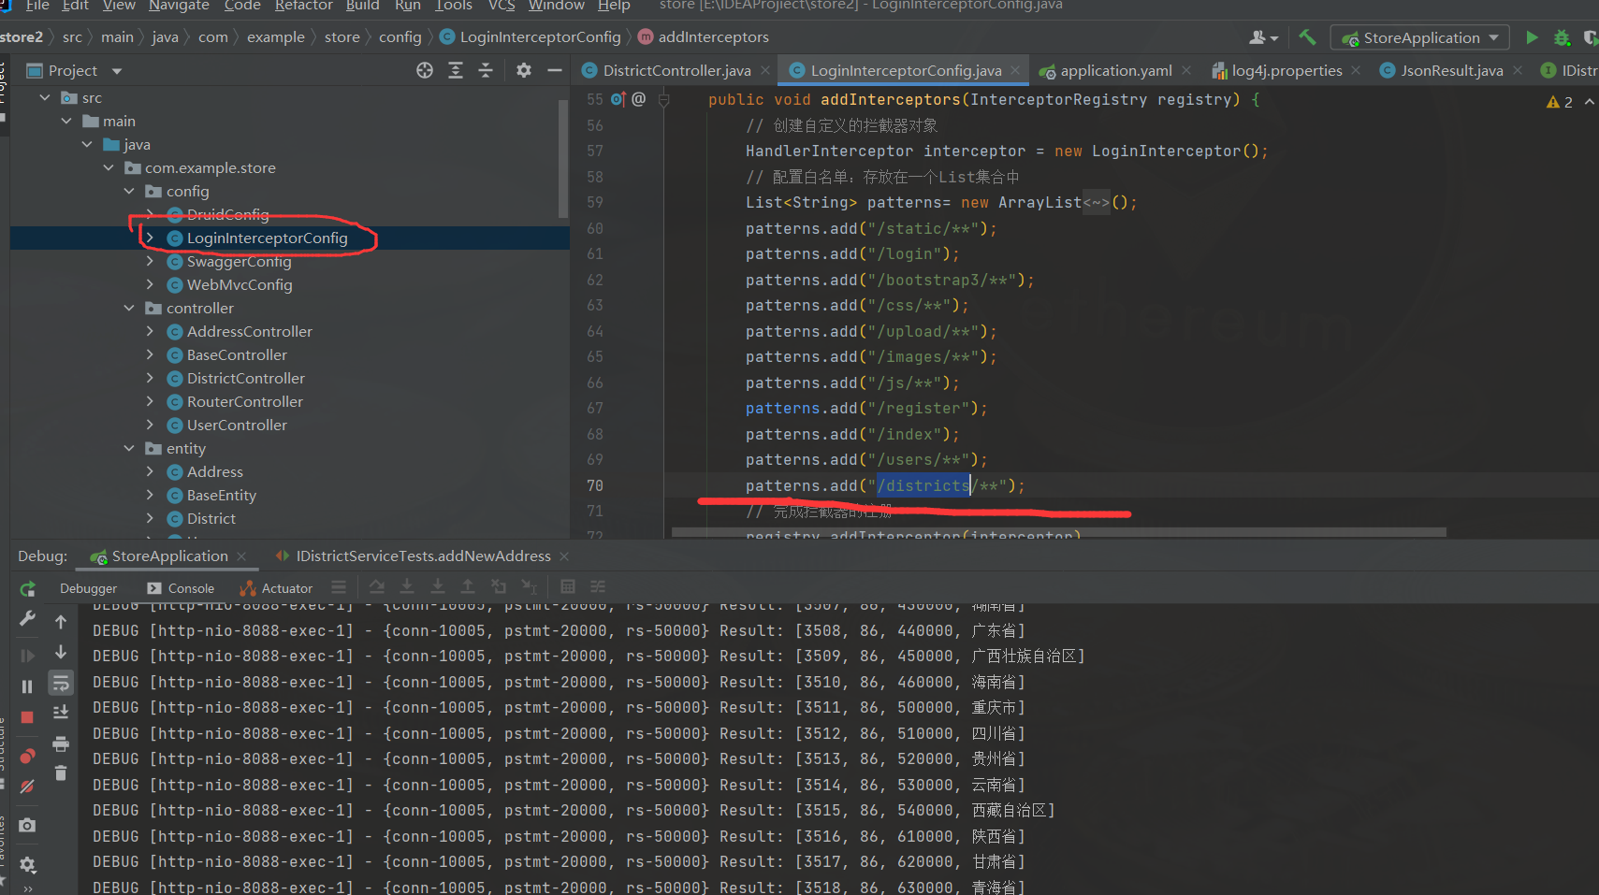Switch to JsonResult.java tab
The image size is (1599, 895).
1451,70
